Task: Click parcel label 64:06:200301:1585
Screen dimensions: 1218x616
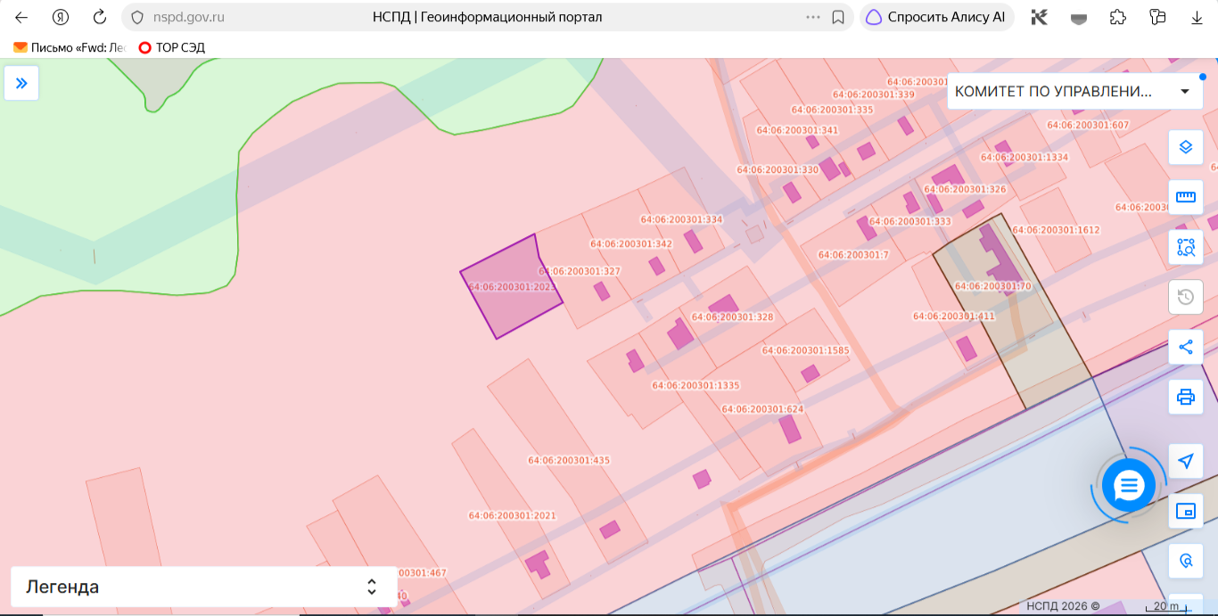Action: coord(805,350)
